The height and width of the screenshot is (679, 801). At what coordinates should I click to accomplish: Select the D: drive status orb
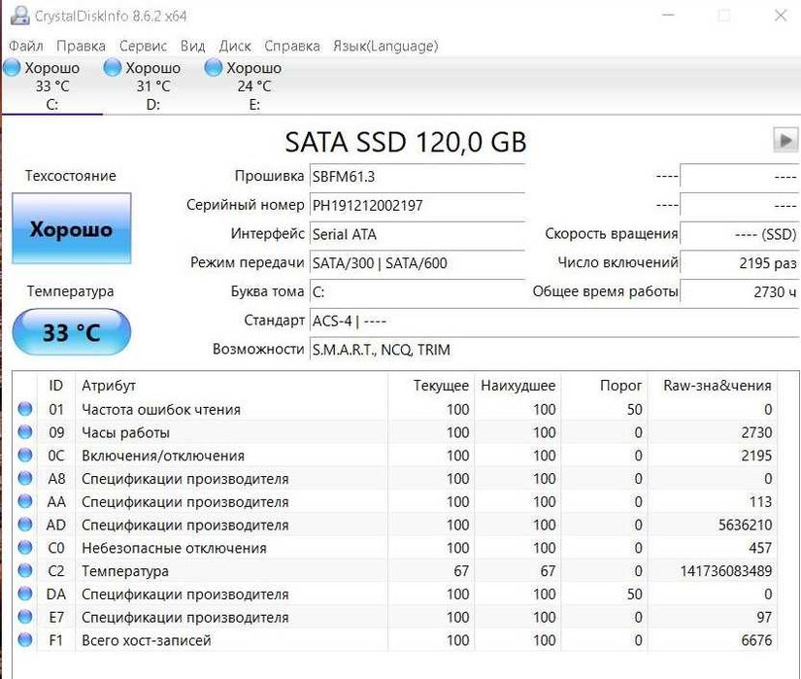[x=113, y=68]
